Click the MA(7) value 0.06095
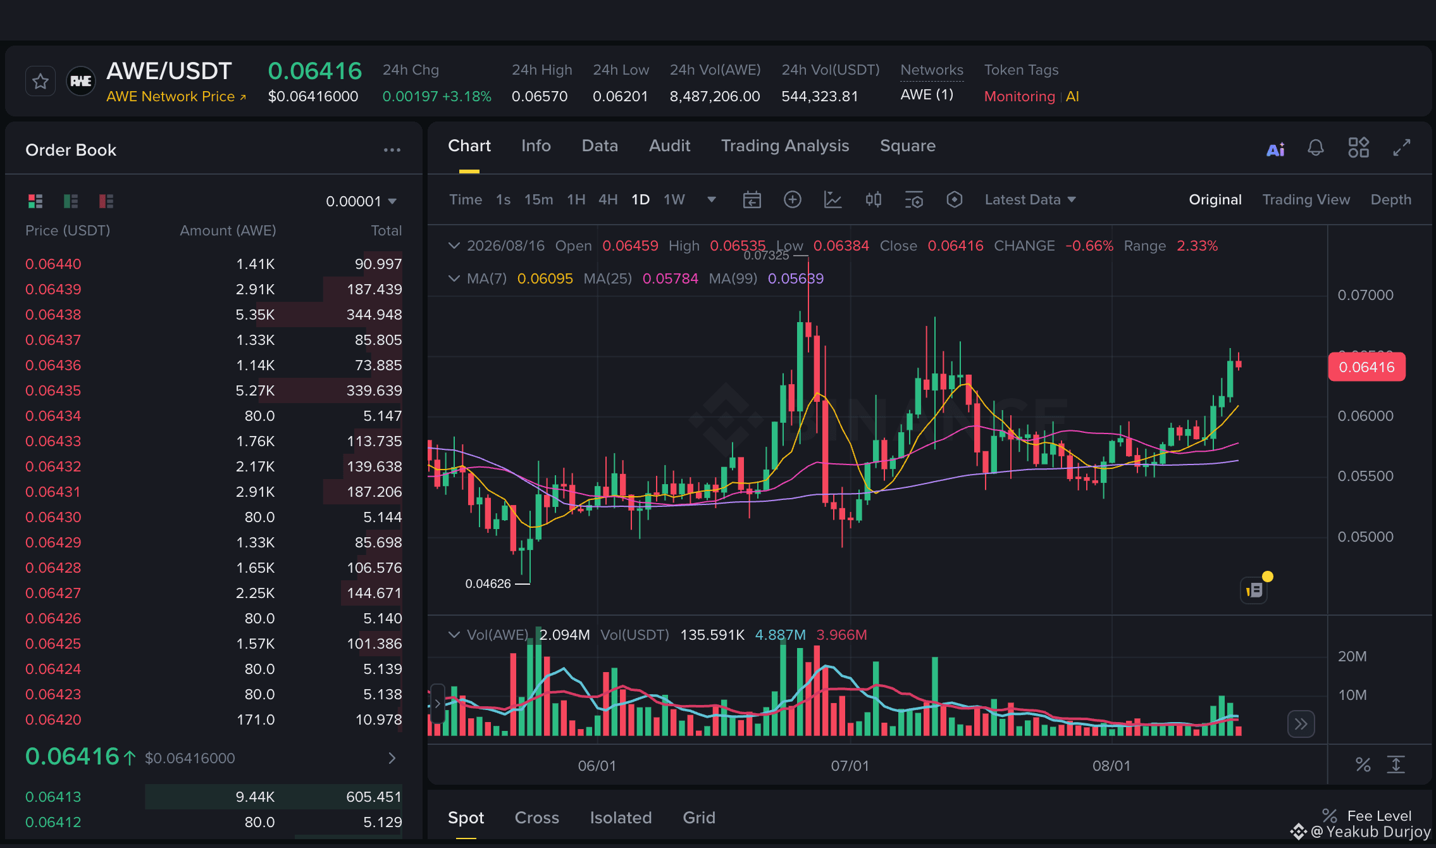Screen dimensions: 1436x848 pyautogui.click(x=545, y=278)
